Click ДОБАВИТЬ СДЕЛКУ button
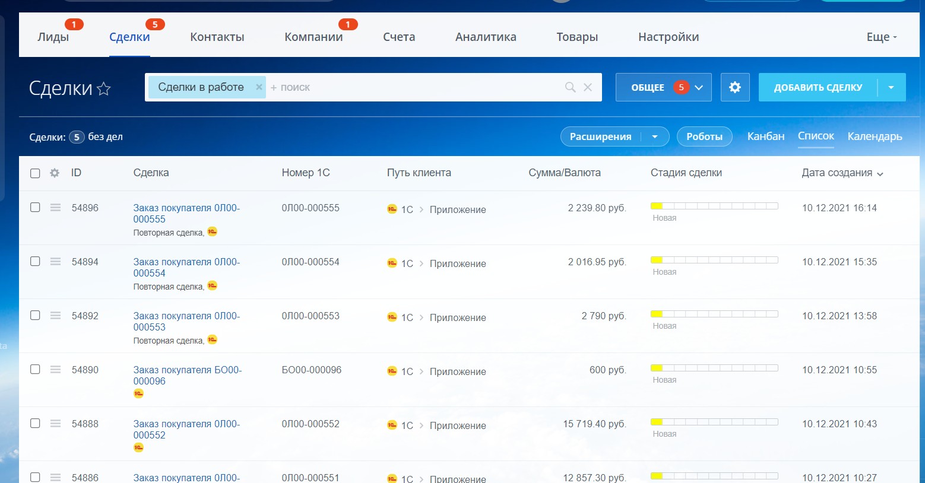The width and height of the screenshot is (925, 483). click(x=818, y=87)
